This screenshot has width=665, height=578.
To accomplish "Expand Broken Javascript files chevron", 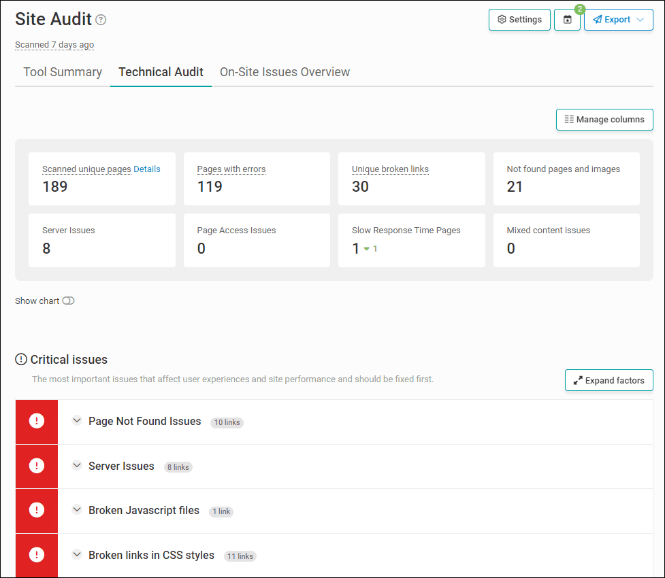I will [77, 510].
